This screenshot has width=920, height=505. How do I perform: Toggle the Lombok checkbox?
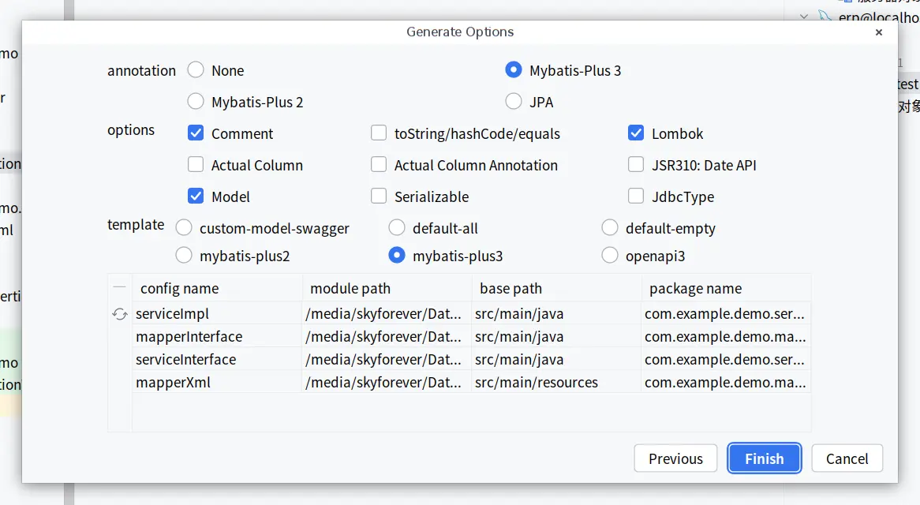pos(635,133)
